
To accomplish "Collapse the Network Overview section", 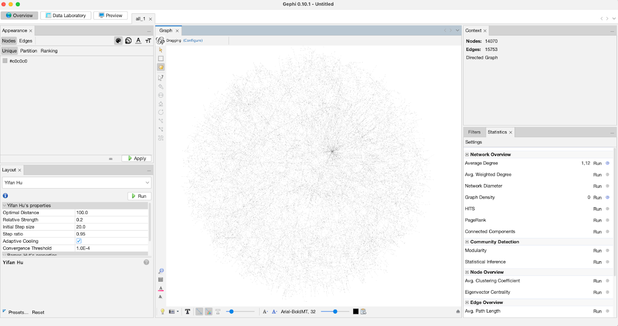I will click(467, 154).
